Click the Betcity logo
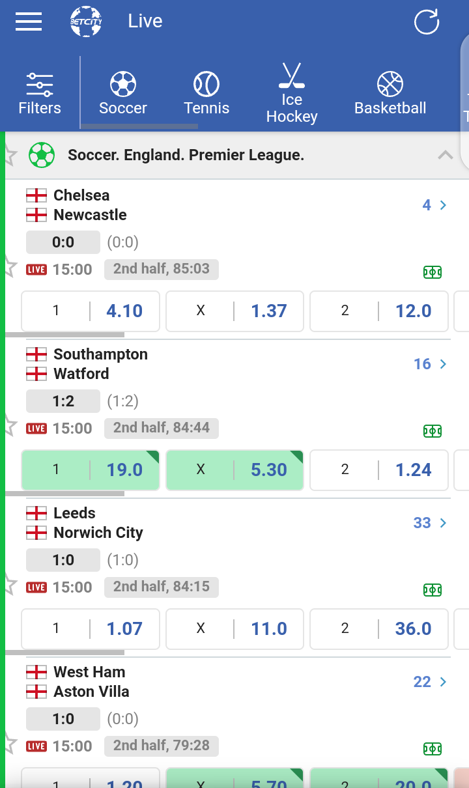Screen dimensions: 469x788 86,21
